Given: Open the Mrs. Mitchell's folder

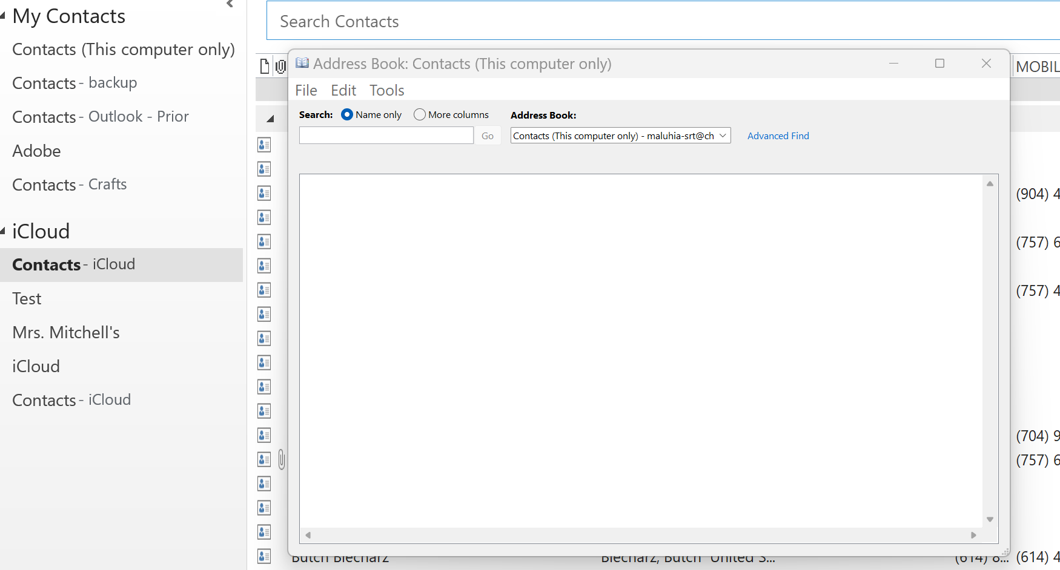Looking at the screenshot, I should pyautogui.click(x=66, y=332).
